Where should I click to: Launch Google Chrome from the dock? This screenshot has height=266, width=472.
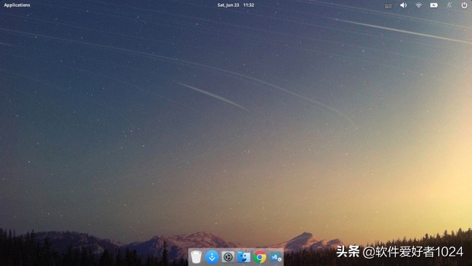coord(260,257)
